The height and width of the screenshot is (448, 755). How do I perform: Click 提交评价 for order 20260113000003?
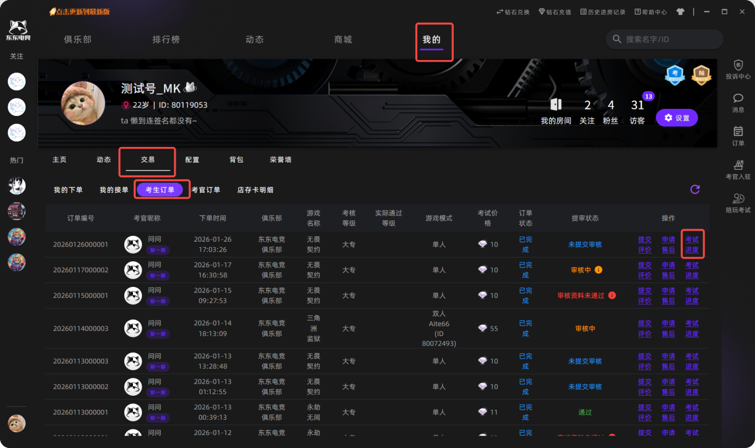point(644,361)
